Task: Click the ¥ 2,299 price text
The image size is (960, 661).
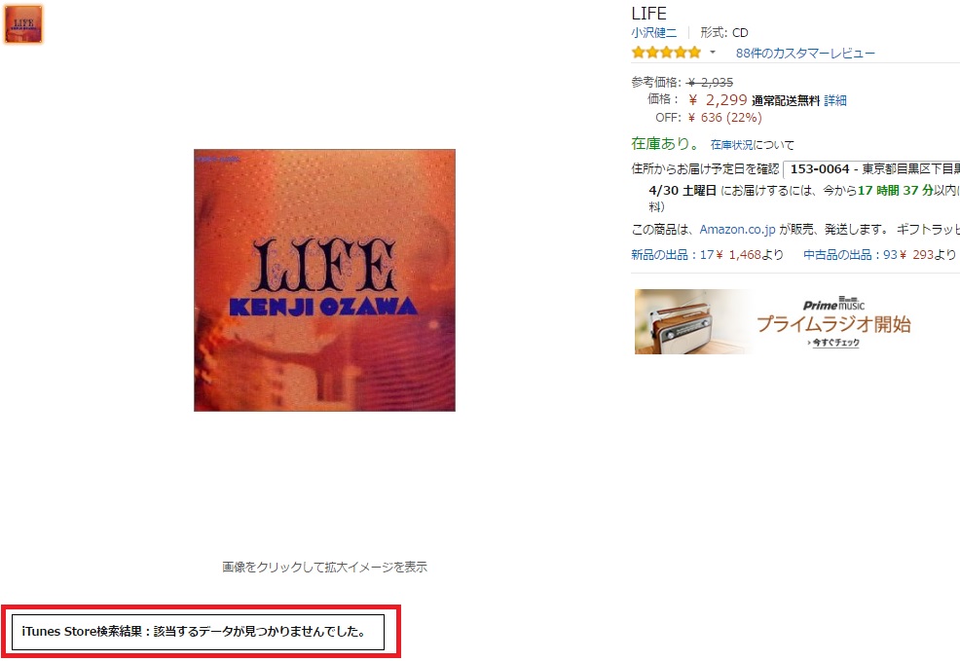Action: point(718,99)
